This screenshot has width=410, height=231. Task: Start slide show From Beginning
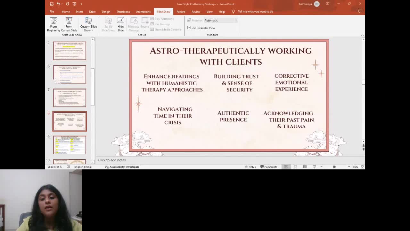53,24
